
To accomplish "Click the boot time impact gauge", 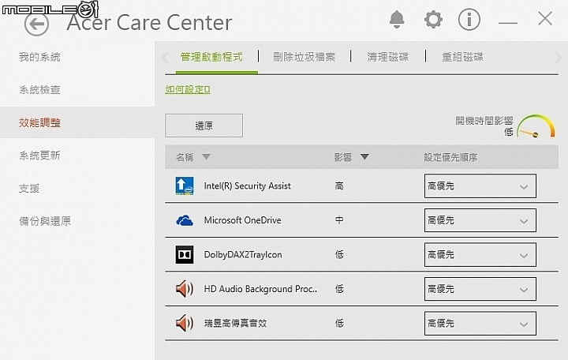I will (x=536, y=126).
